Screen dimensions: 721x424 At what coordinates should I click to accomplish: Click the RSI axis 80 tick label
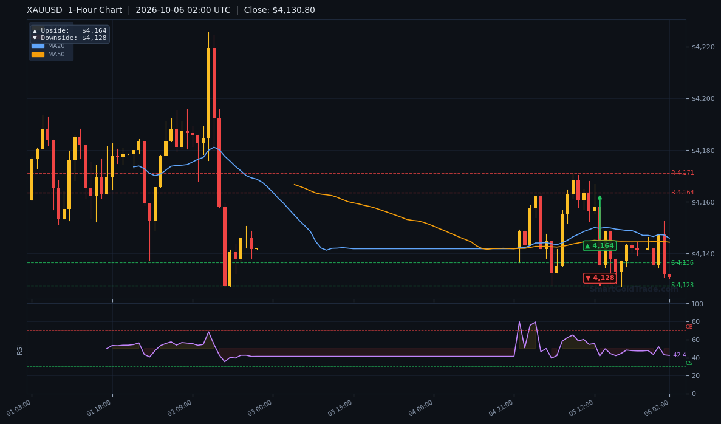point(695,322)
